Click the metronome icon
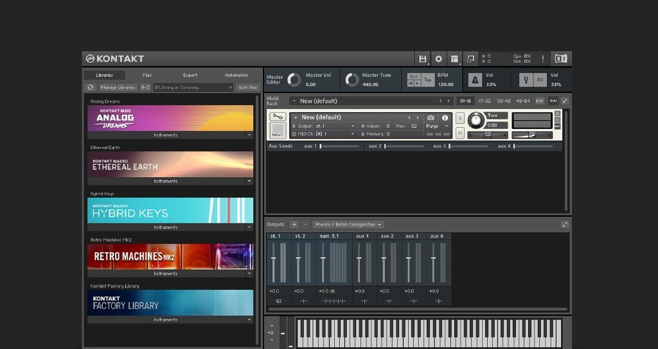The image size is (658, 349). 475,80
